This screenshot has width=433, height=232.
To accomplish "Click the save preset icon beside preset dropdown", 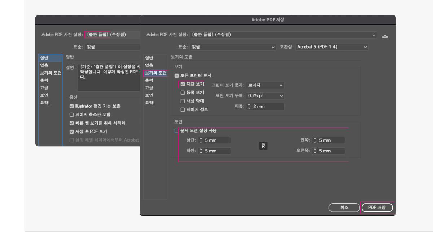I will tap(385, 35).
